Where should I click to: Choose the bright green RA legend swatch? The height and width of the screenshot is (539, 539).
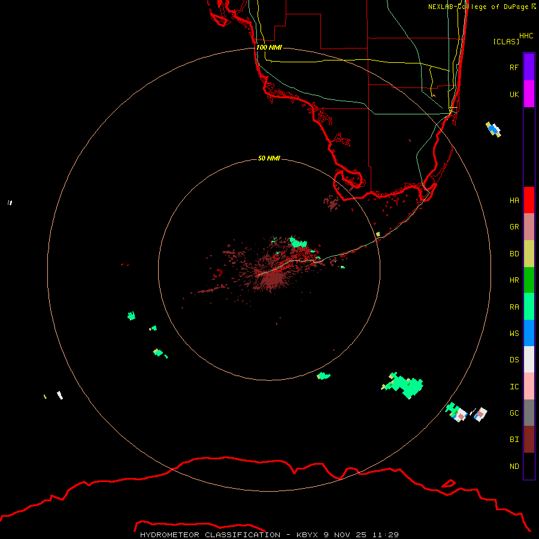point(529,307)
